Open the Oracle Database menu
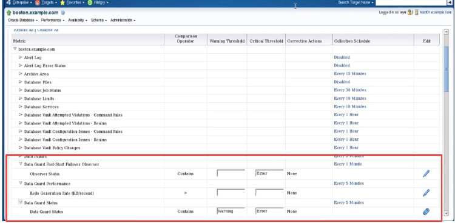 [x=23, y=21]
